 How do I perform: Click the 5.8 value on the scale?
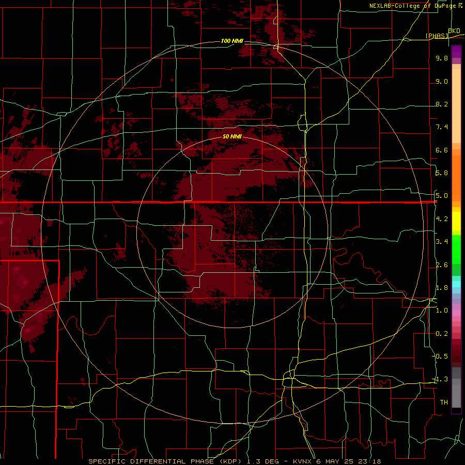(442, 173)
